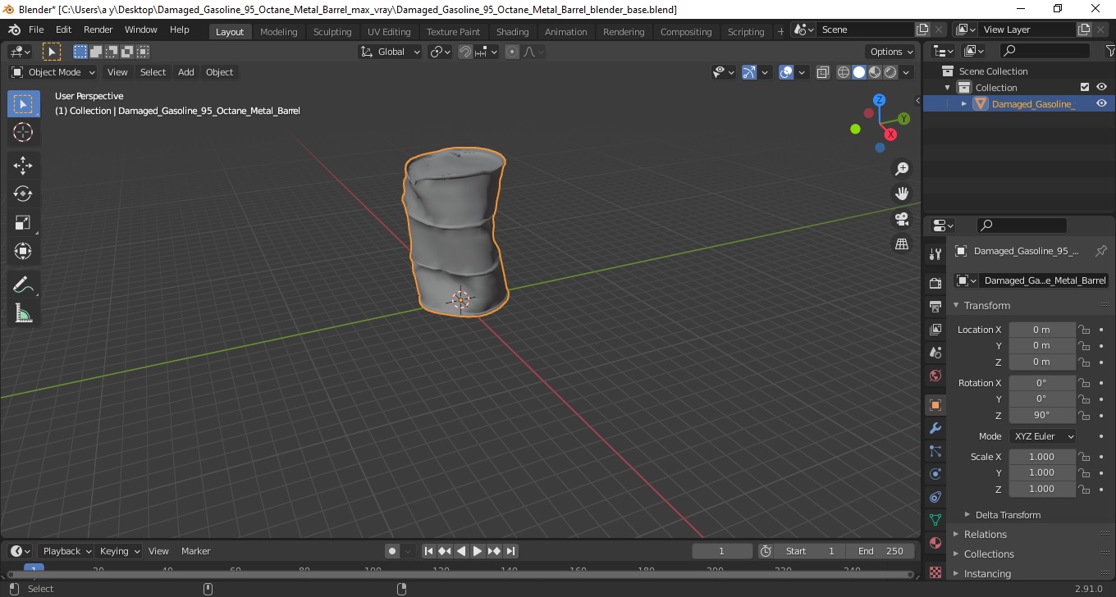Image resolution: width=1116 pixels, height=597 pixels.
Task: Click the play animation button
Action: [x=478, y=551]
